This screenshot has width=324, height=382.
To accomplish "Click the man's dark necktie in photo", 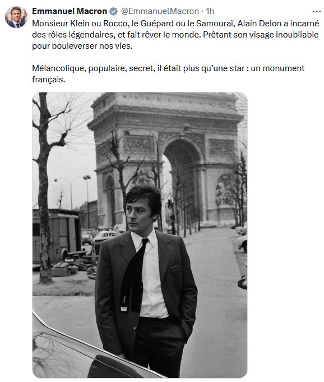I will [133, 275].
